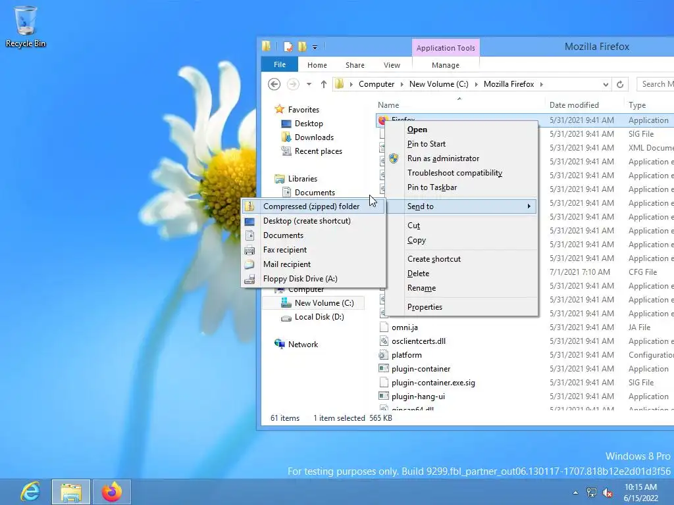Select Run as administrator
This screenshot has width=674, height=505.
click(x=461, y=158)
